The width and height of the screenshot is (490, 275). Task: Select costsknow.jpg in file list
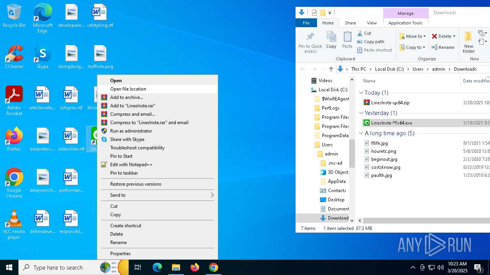(x=385, y=167)
